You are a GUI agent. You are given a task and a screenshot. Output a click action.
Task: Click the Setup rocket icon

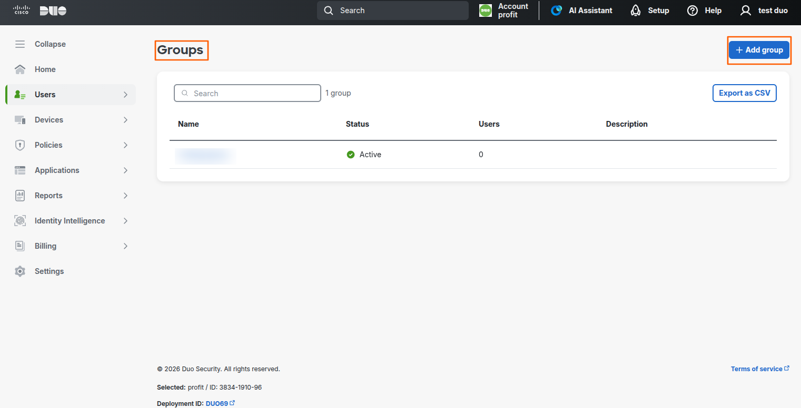tap(636, 11)
